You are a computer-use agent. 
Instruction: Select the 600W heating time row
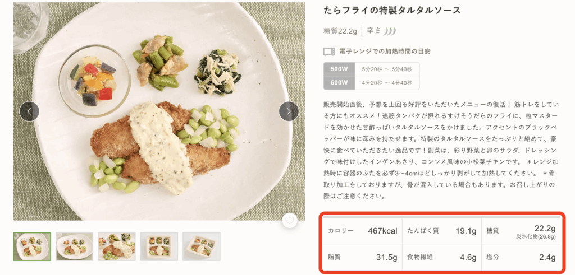pyautogui.click(x=371, y=83)
